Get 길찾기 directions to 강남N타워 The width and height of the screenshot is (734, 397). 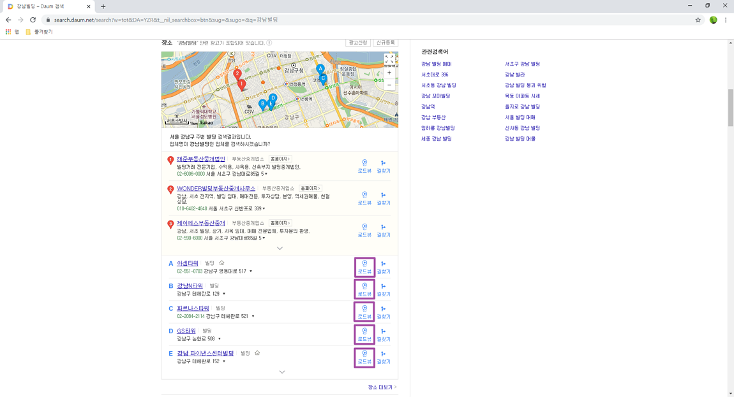click(384, 289)
